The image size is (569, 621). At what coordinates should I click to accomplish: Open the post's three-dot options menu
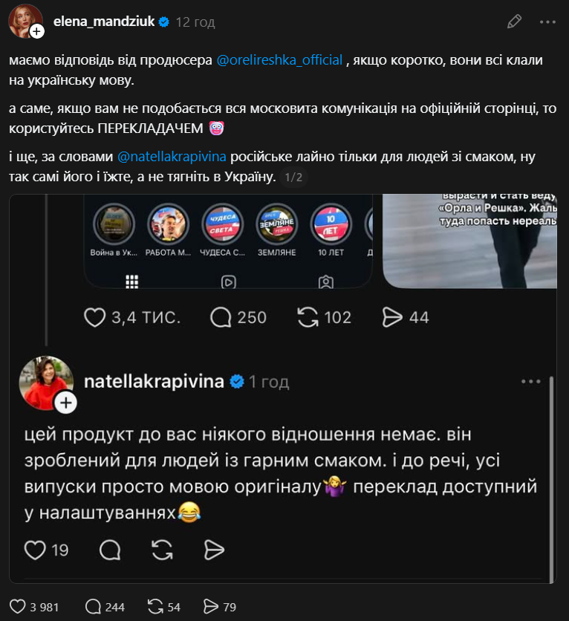click(548, 22)
